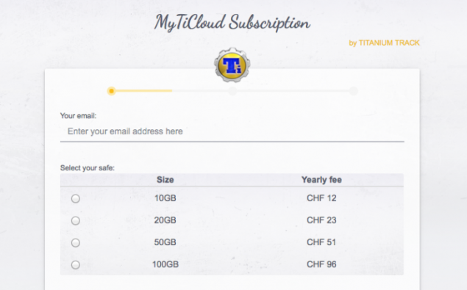
Task: Click the second progress step dot
Action: click(232, 91)
